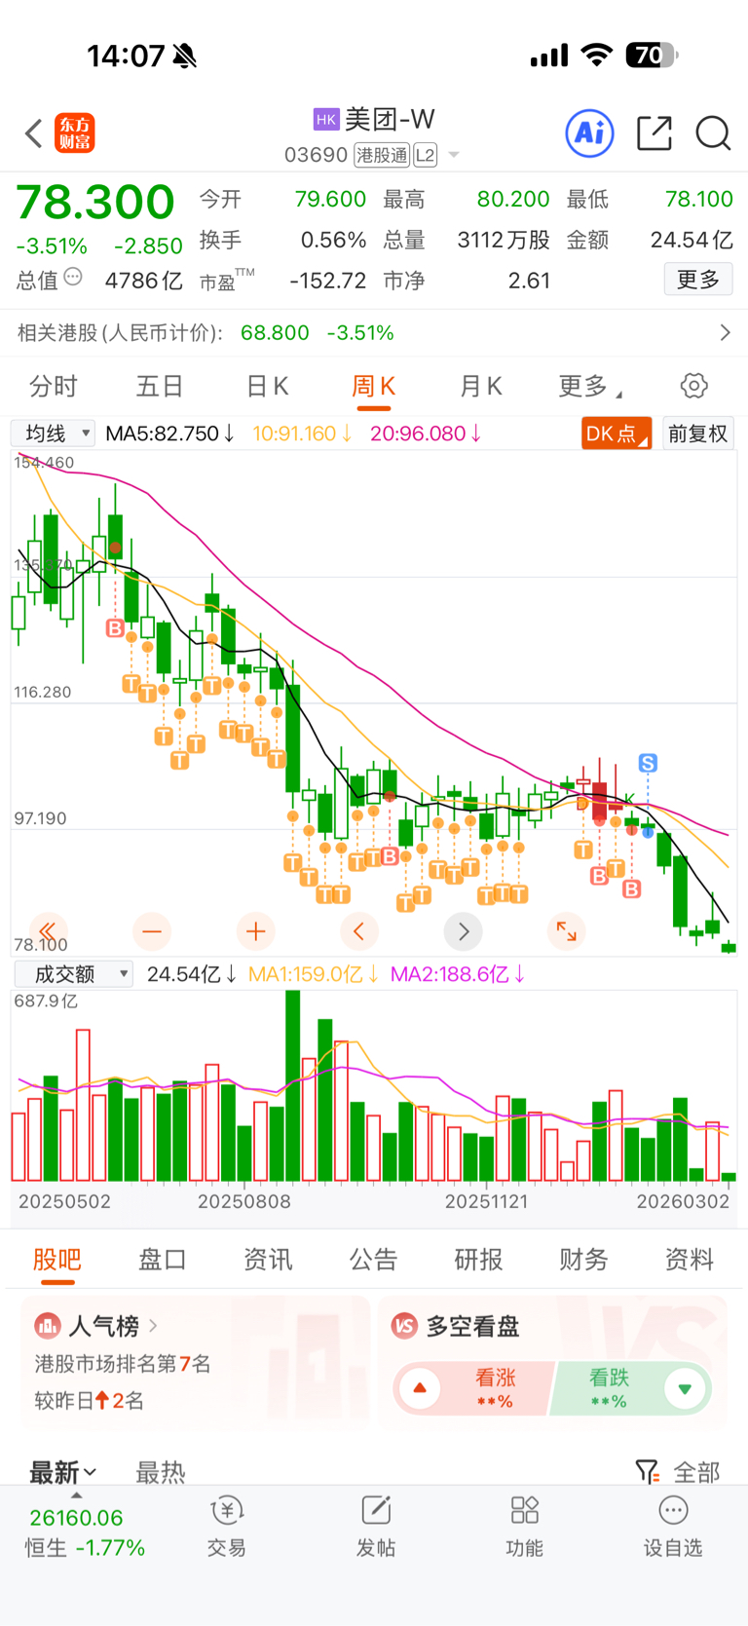Image resolution: width=748 pixels, height=1626 pixels.
Task: Expand the index bar arrow above 26160.06
Action: pos(76,1495)
